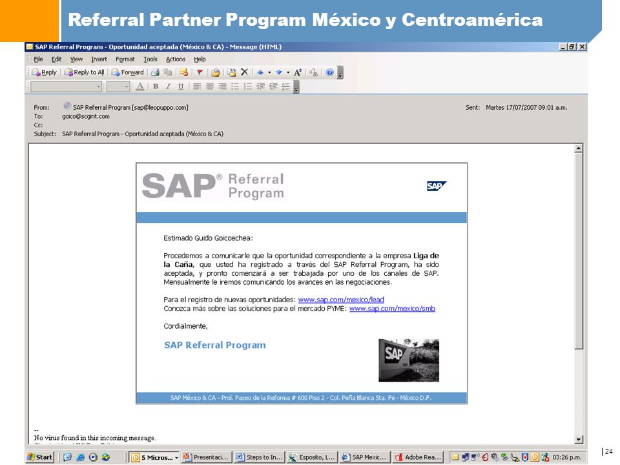The image size is (620, 465).
Task: Align text right
Action: tap(222, 87)
